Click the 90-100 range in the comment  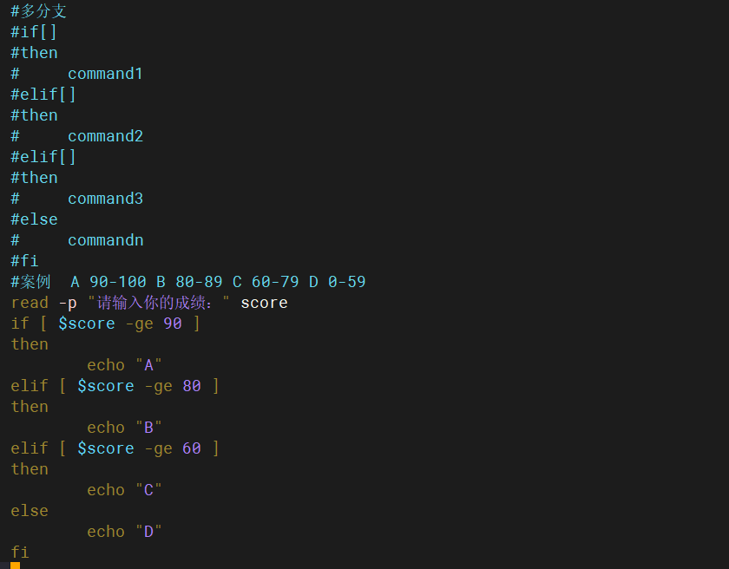(118, 282)
